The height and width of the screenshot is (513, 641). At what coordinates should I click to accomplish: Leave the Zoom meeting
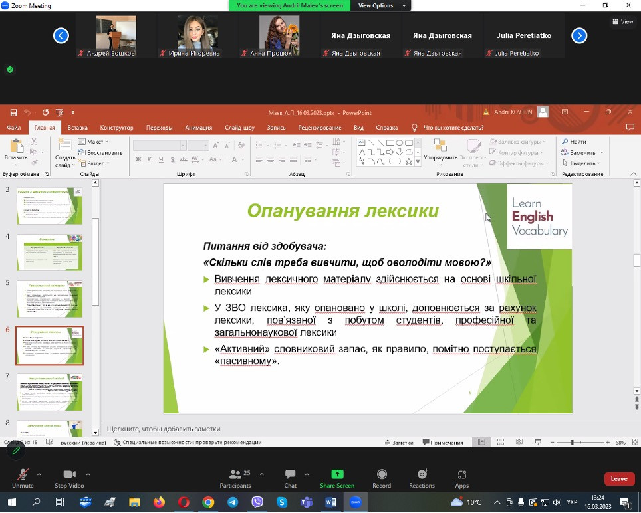[x=618, y=478]
